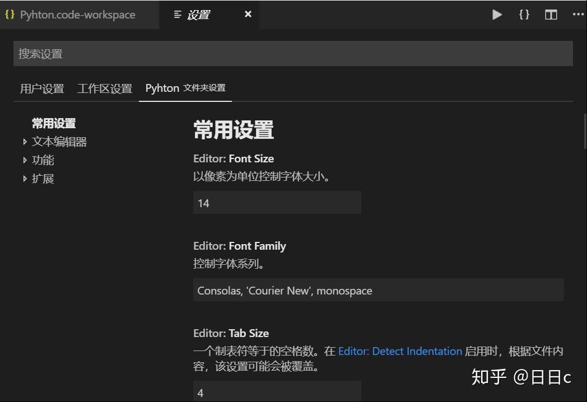587x402 pixels.
Task: Open the Editor: Detect Indentation link
Action: click(x=400, y=351)
